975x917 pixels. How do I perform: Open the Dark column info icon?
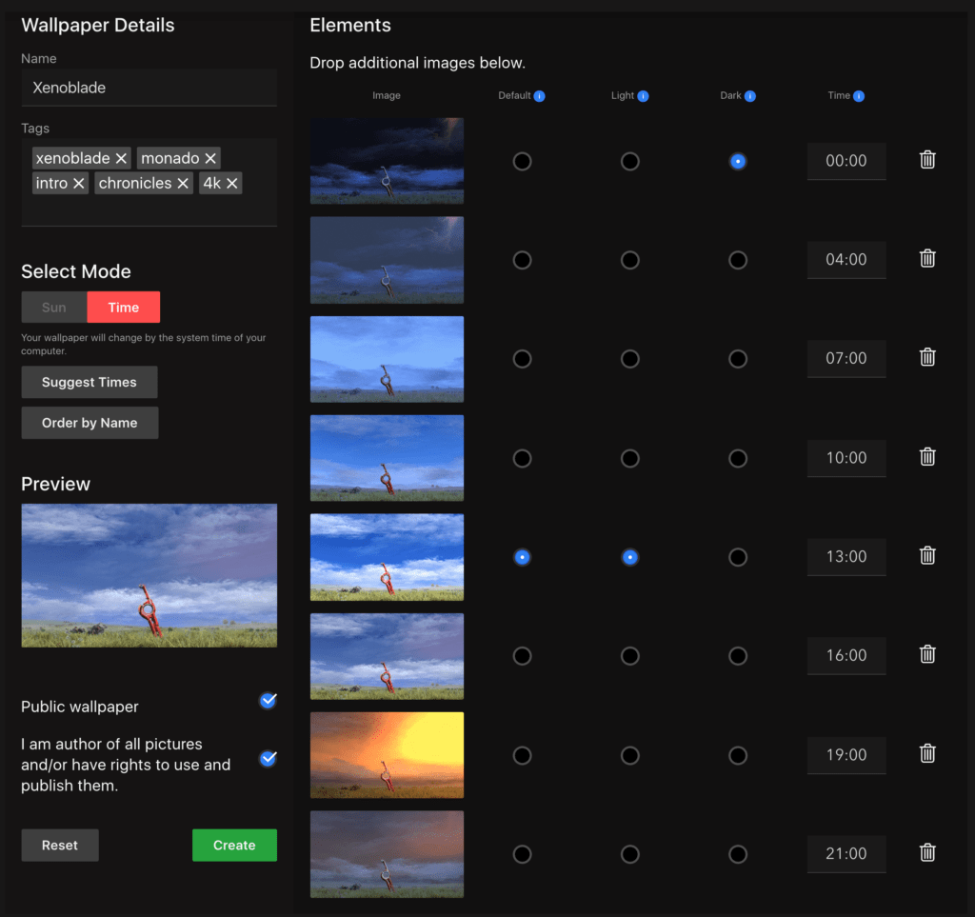[750, 96]
